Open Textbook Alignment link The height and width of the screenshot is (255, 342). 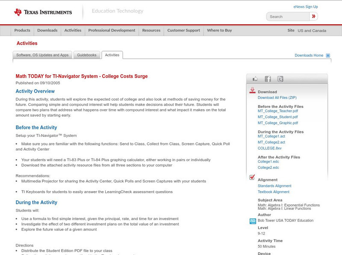(x=274, y=192)
